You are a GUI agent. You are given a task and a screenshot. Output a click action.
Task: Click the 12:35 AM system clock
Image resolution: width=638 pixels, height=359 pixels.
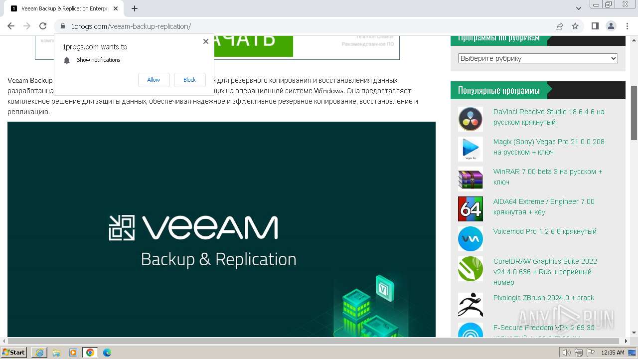click(613, 353)
